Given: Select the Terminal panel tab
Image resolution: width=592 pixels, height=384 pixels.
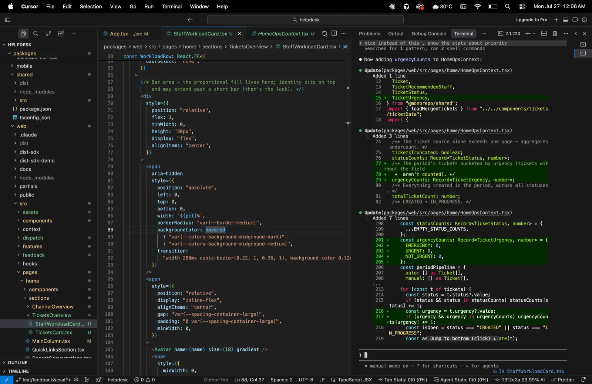Looking at the screenshot, I should pos(464,34).
